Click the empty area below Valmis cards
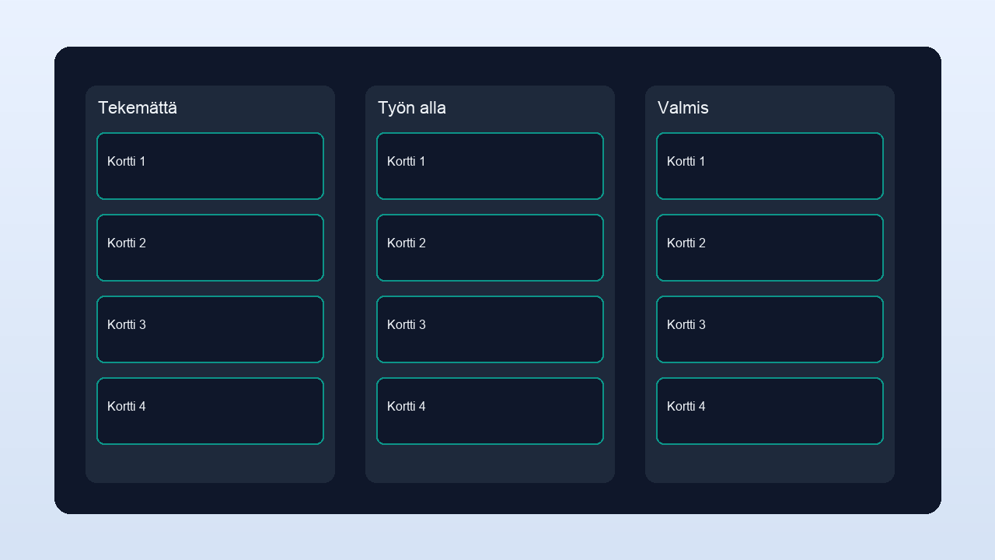Image resolution: width=995 pixels, height=560 pixels. tap(770, 463)
